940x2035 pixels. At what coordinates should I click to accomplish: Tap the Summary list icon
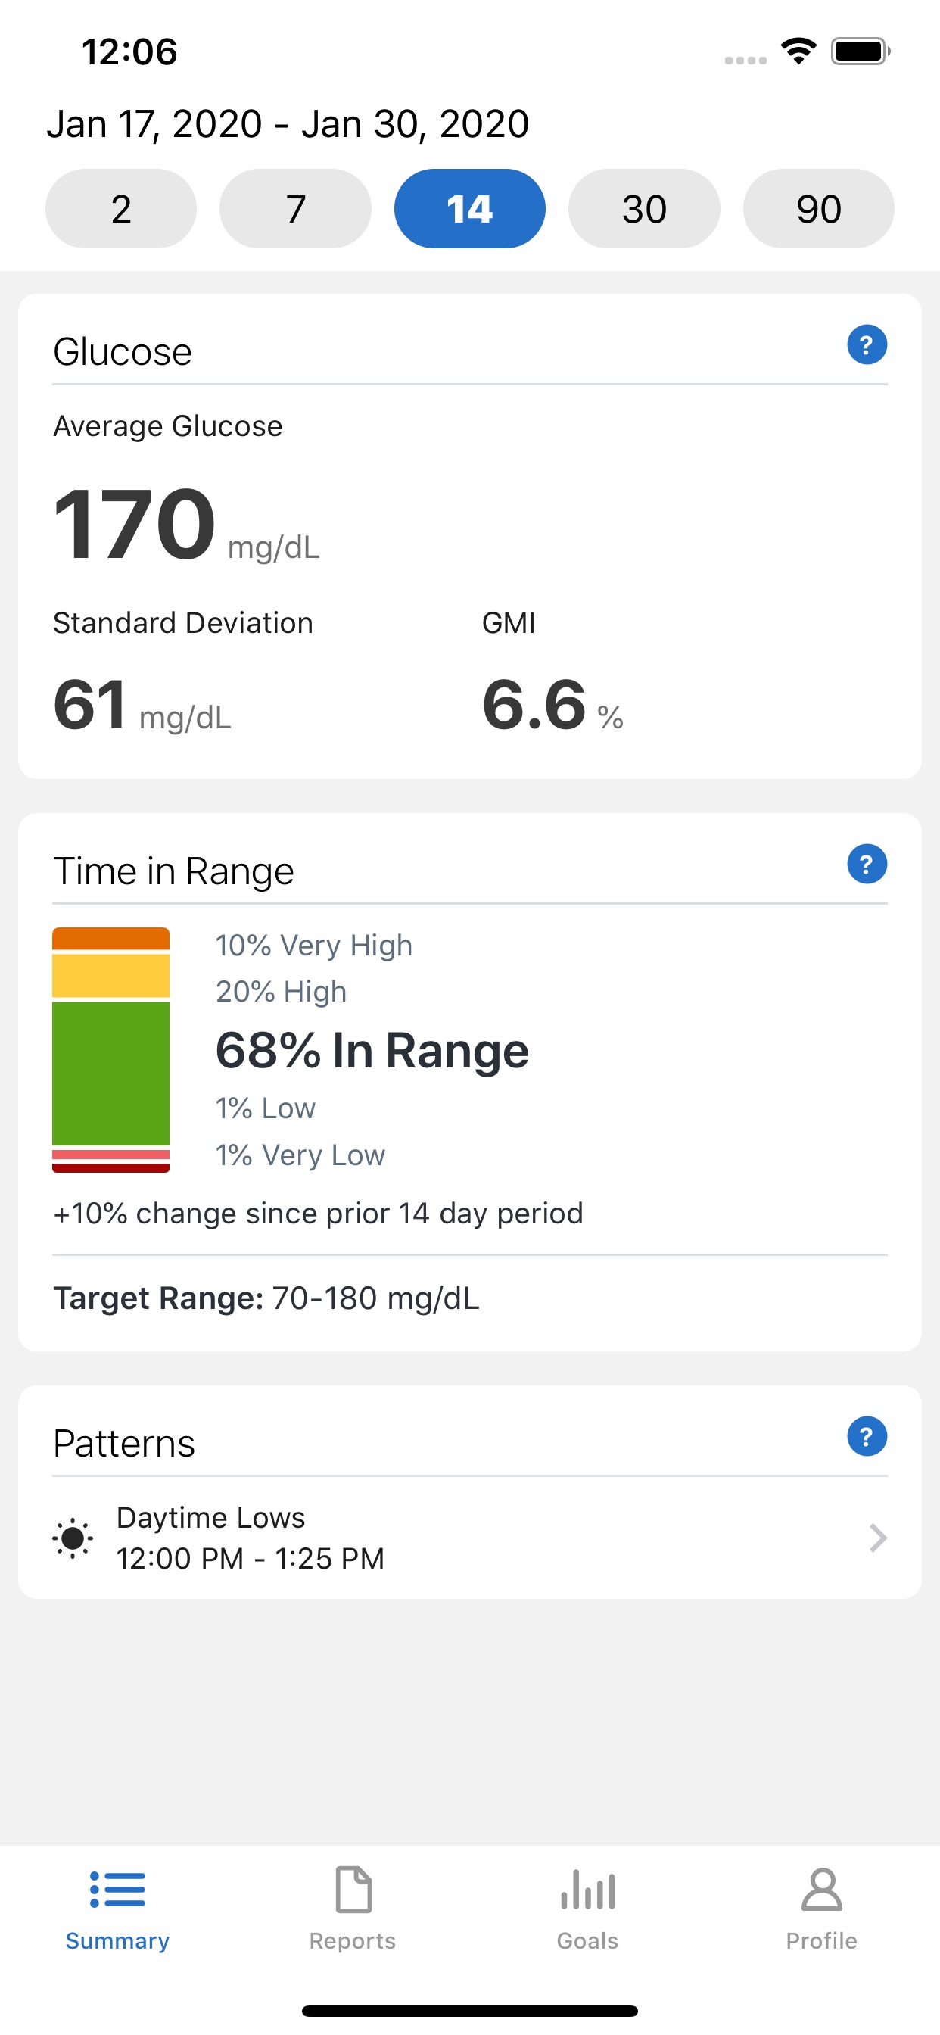coord(118,1890)
